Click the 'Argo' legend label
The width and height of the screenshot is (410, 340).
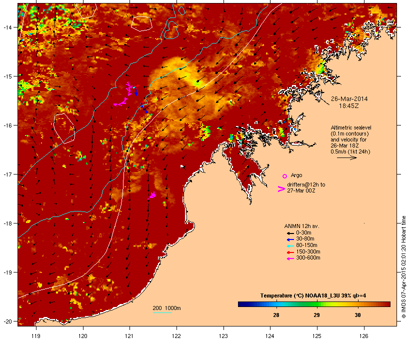pos(296,175)
